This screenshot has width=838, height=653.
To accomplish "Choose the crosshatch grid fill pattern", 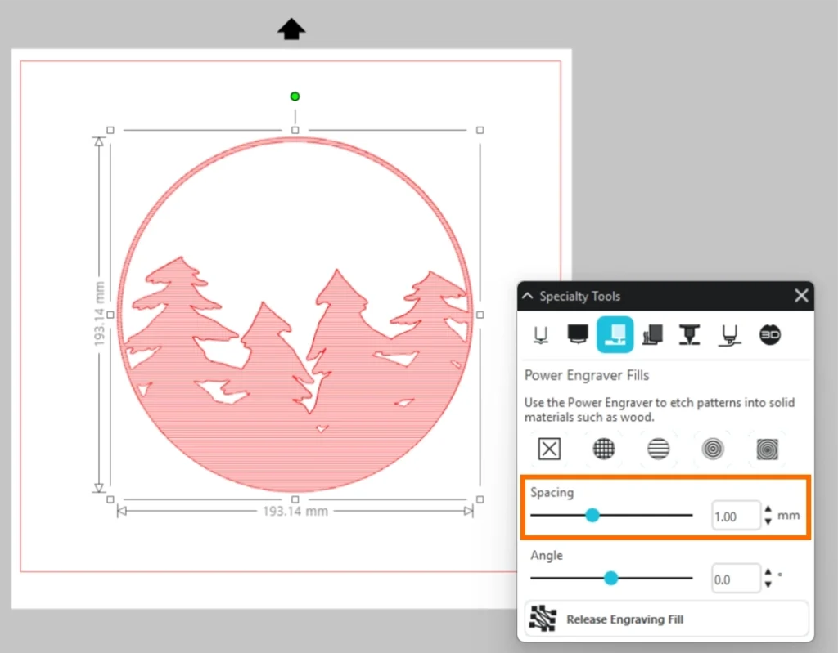I will [604, 449].
